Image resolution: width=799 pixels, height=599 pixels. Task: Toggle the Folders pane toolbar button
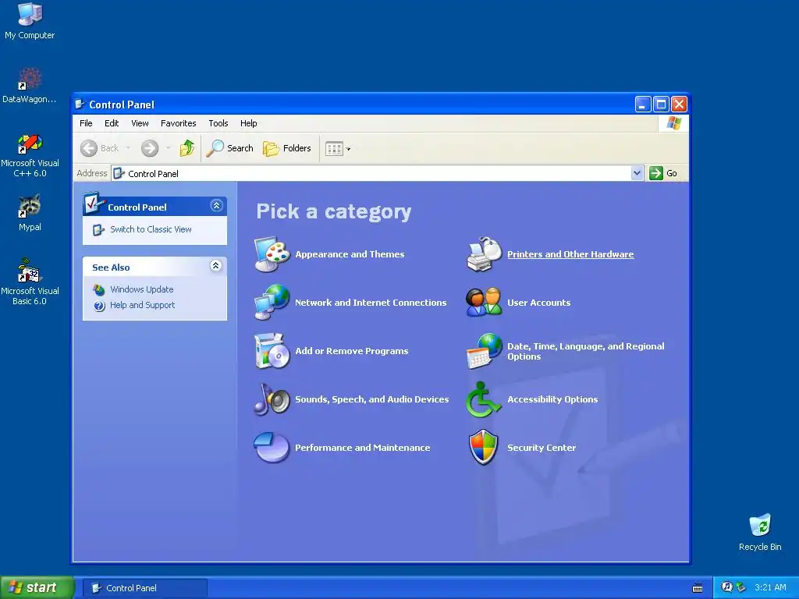[287, 148]
